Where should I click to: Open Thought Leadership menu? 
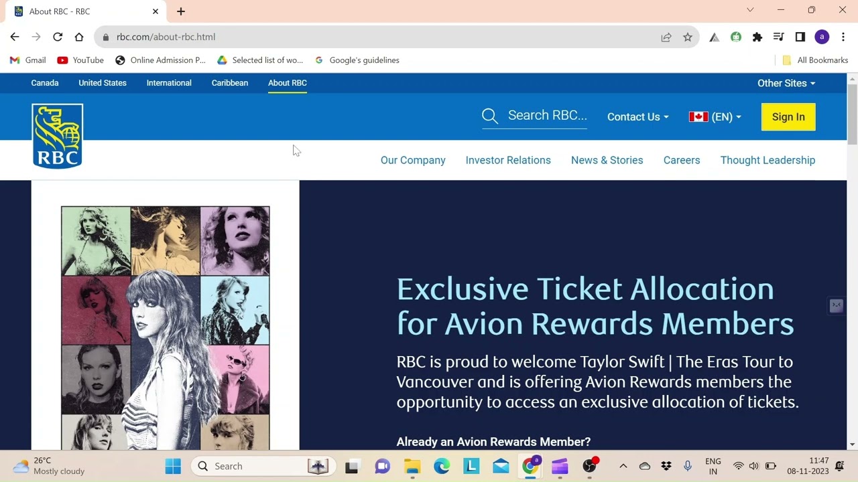pos(768,160)
